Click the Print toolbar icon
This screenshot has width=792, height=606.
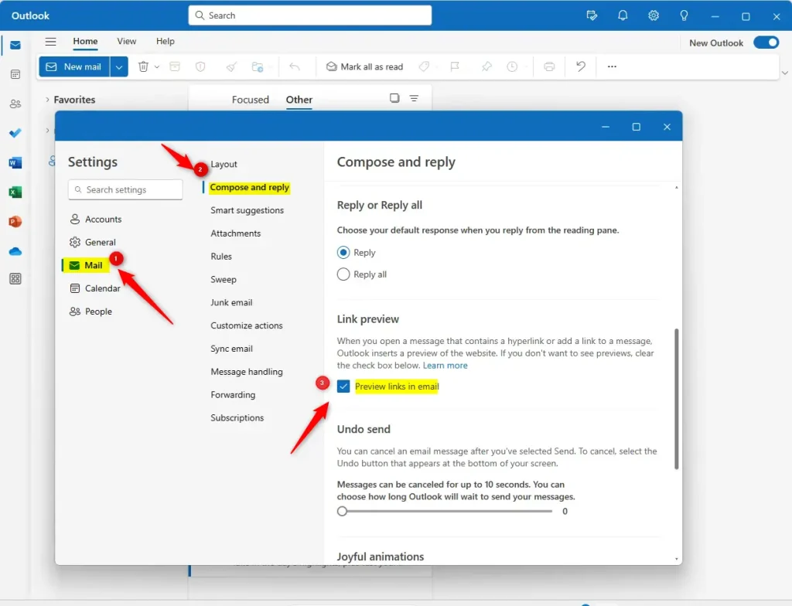click(x=549, y=66)
